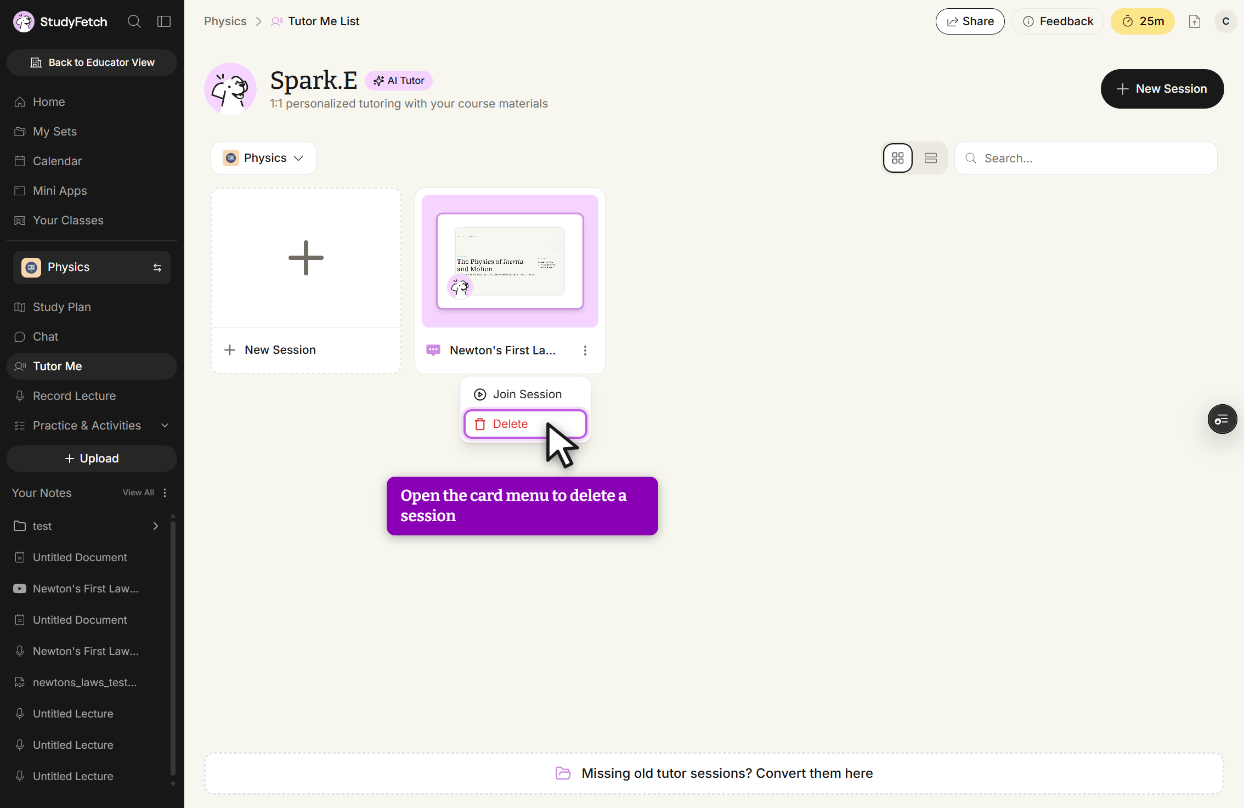1244x808 pixels.
Task: Open the Newton's First Law session thumbnail
Action: [510, 261]
